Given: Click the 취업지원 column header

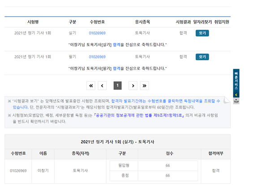Looking at the screenshot, I should [x=222, y=22].
